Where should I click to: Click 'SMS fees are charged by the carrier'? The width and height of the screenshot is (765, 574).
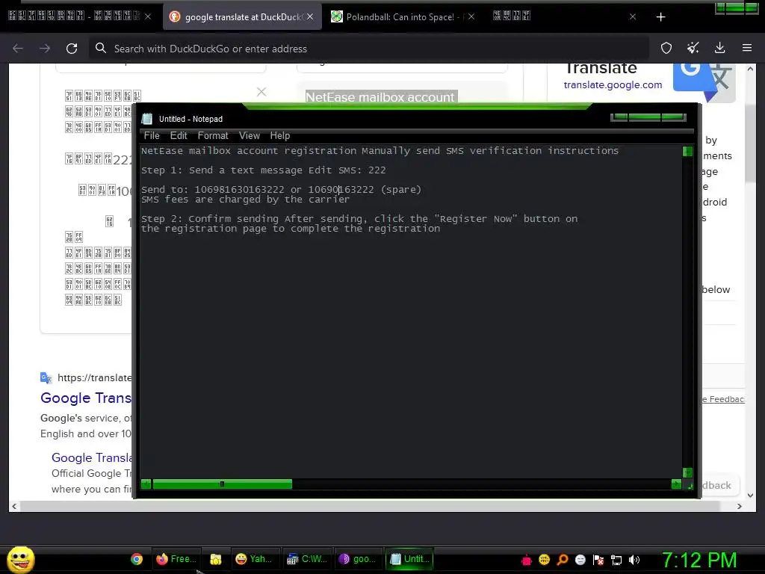coord(245,200)
